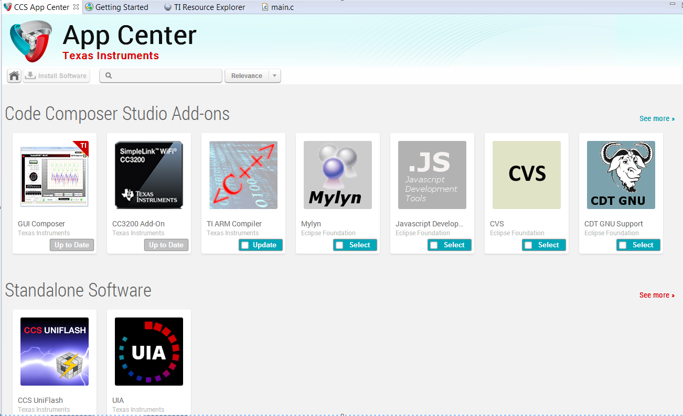The height and width of the screenshot is (416, 683).
Task: Open the CCS UniFlash lightning cube image
Action: point(55,352)
